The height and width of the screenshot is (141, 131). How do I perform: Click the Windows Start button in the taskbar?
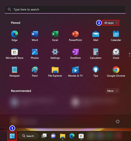pyautogui.click(x=12, y=136)
